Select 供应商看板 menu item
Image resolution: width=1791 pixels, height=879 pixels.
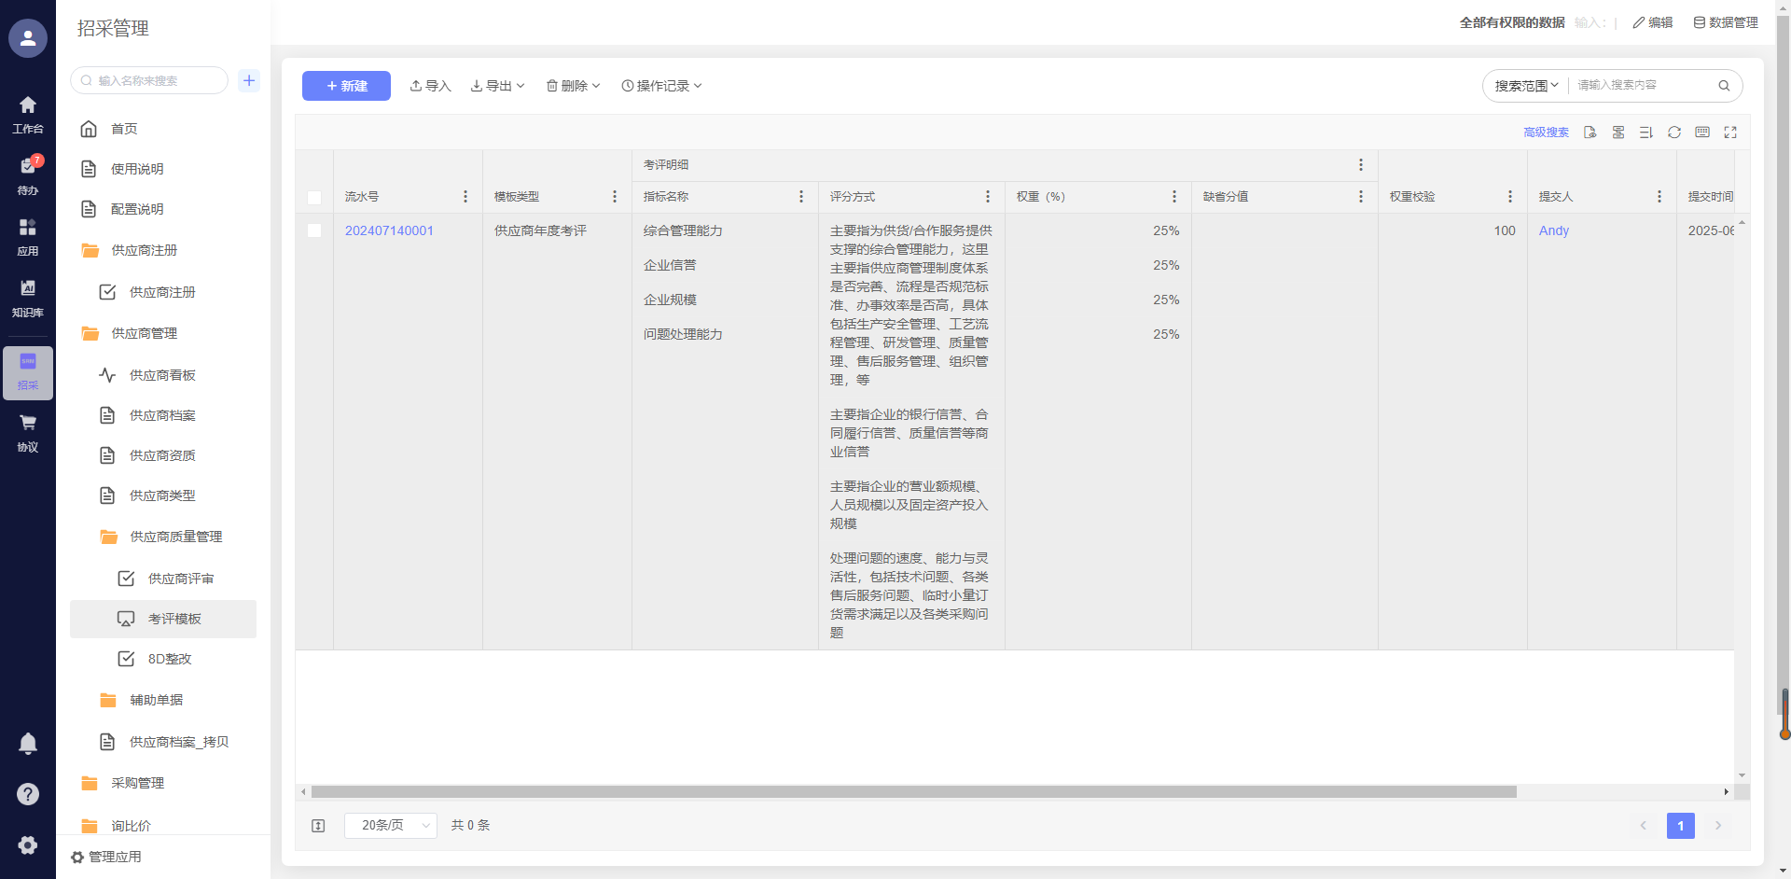coord(162,375)
